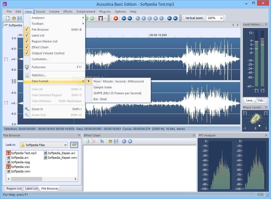Screen dimensions: 271x199
Task: Expand the Analyzers submenu
Action: pos(54,18)
